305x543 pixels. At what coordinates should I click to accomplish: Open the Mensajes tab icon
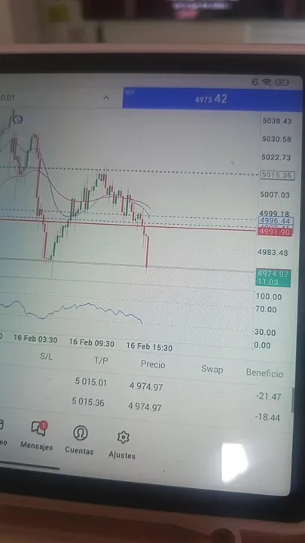click(x=39, y=428)
